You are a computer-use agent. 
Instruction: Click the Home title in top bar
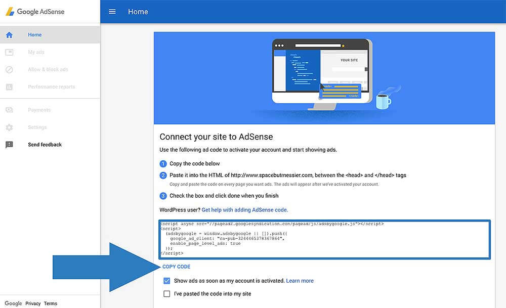tap(138, 12)
